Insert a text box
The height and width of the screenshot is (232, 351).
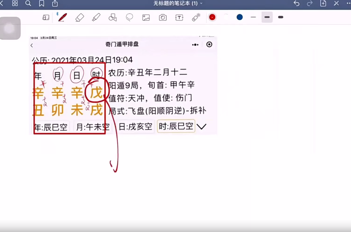pos(179,17)
